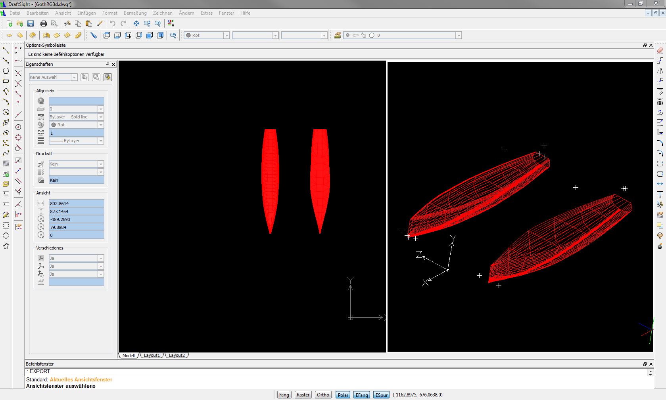Enable Raster grid display

click(x=303, y=395)
